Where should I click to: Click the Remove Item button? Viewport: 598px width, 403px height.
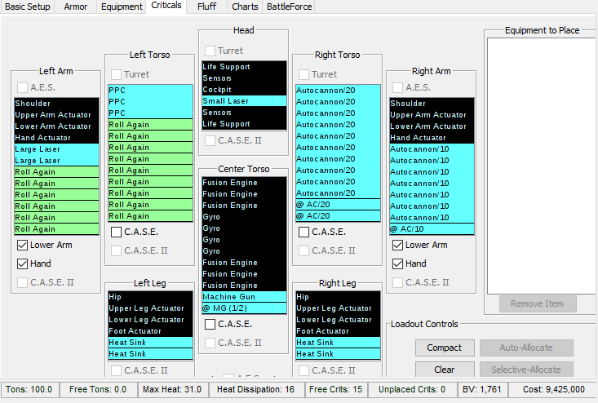(538, 303)
